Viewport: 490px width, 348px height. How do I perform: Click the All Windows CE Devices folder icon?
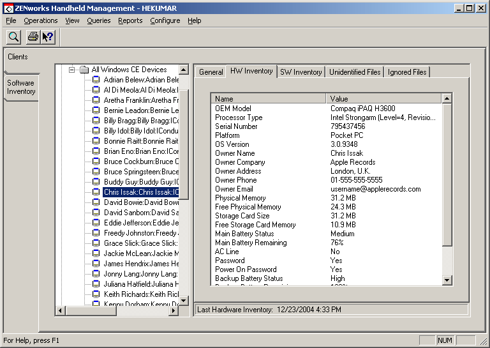[x=84, y=70]
